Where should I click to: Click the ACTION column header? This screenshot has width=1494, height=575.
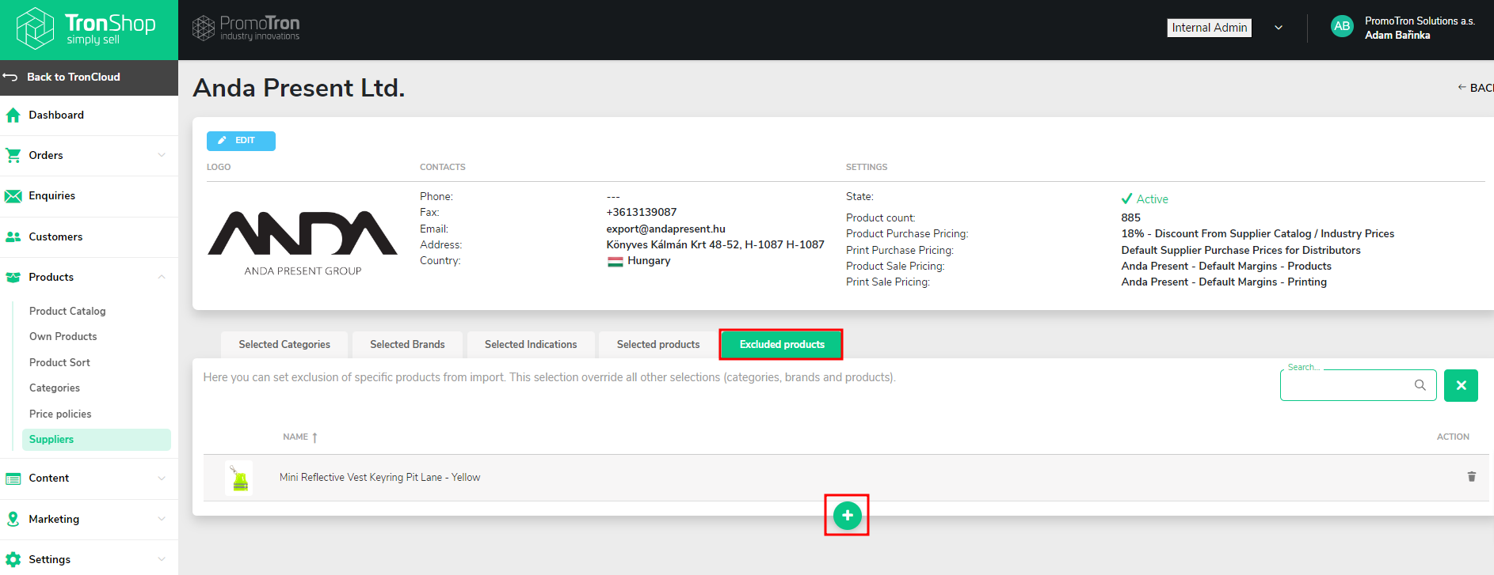pos(1453,437)
